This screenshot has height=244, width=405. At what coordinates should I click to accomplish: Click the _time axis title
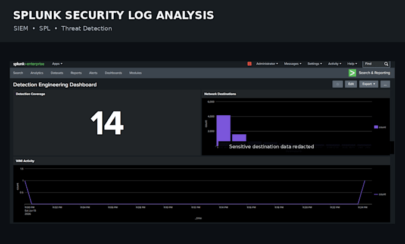[x=198, y=218]
